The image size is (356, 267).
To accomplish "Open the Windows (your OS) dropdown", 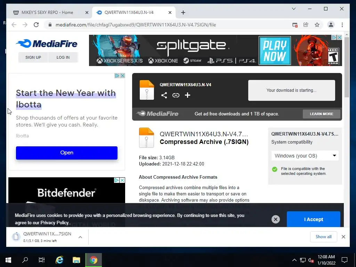I will tap(305, 156).
